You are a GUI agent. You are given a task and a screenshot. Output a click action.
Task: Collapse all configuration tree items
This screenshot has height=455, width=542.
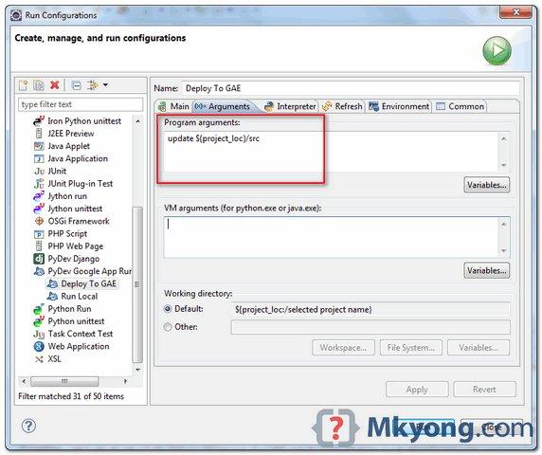pyautogui.click(x=77, y=85)
